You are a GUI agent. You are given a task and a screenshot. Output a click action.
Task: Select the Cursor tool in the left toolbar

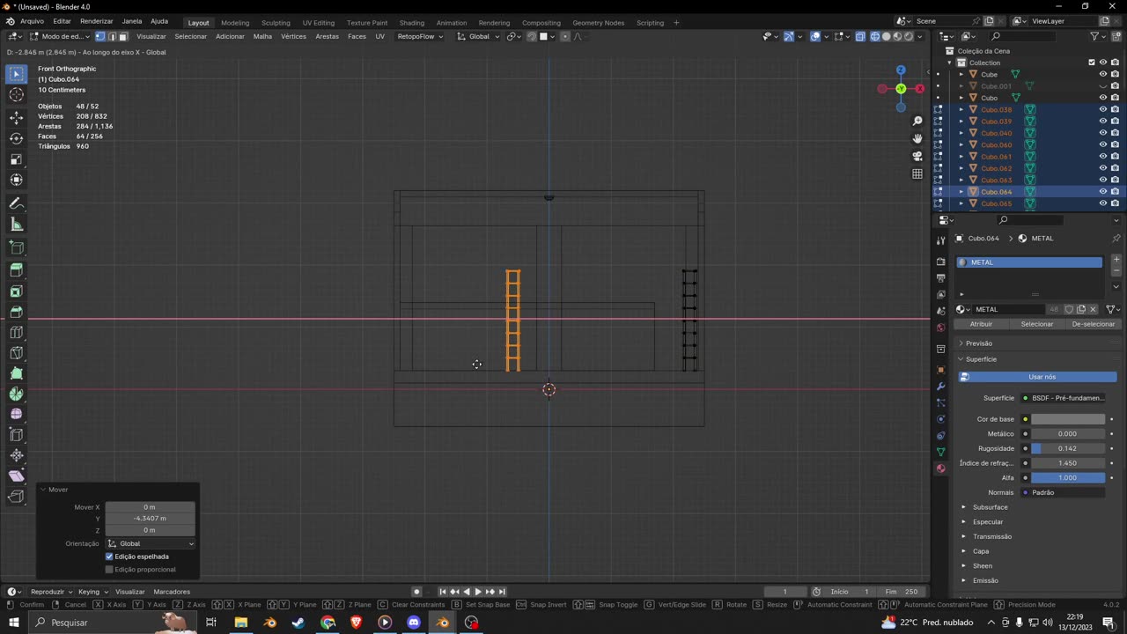point(17,94)
